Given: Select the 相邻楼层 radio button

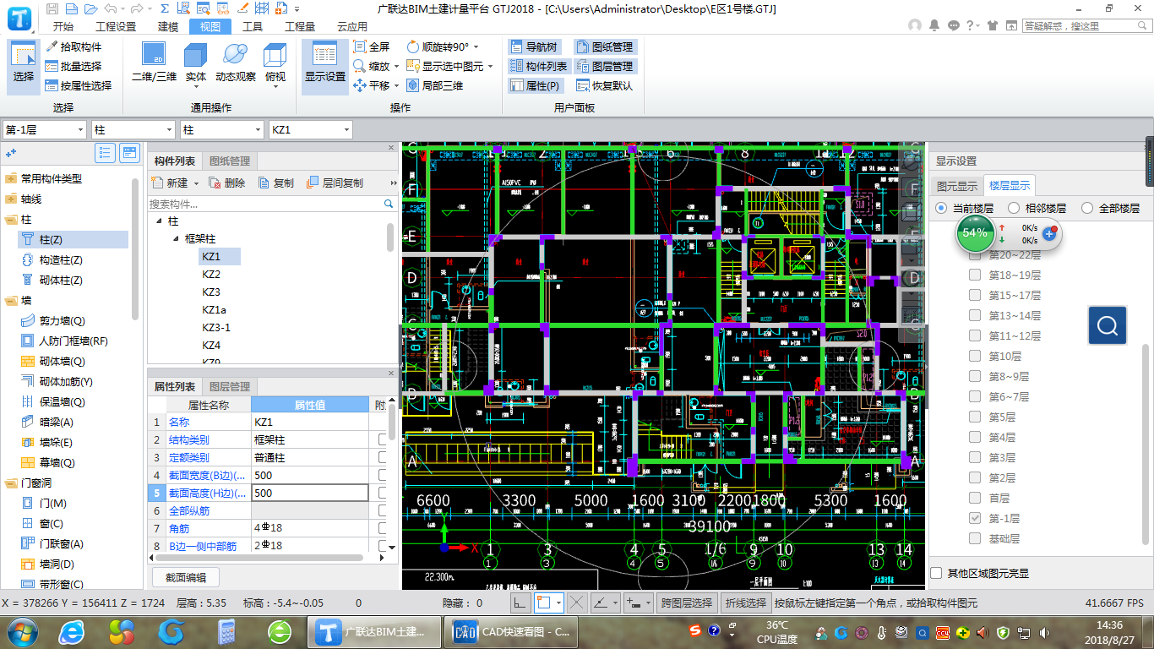Looking at the screenshot, I should [x=1013, y=208].
